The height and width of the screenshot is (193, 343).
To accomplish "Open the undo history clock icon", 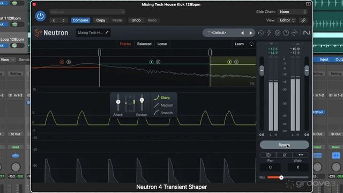I will (x=260, y=33).
